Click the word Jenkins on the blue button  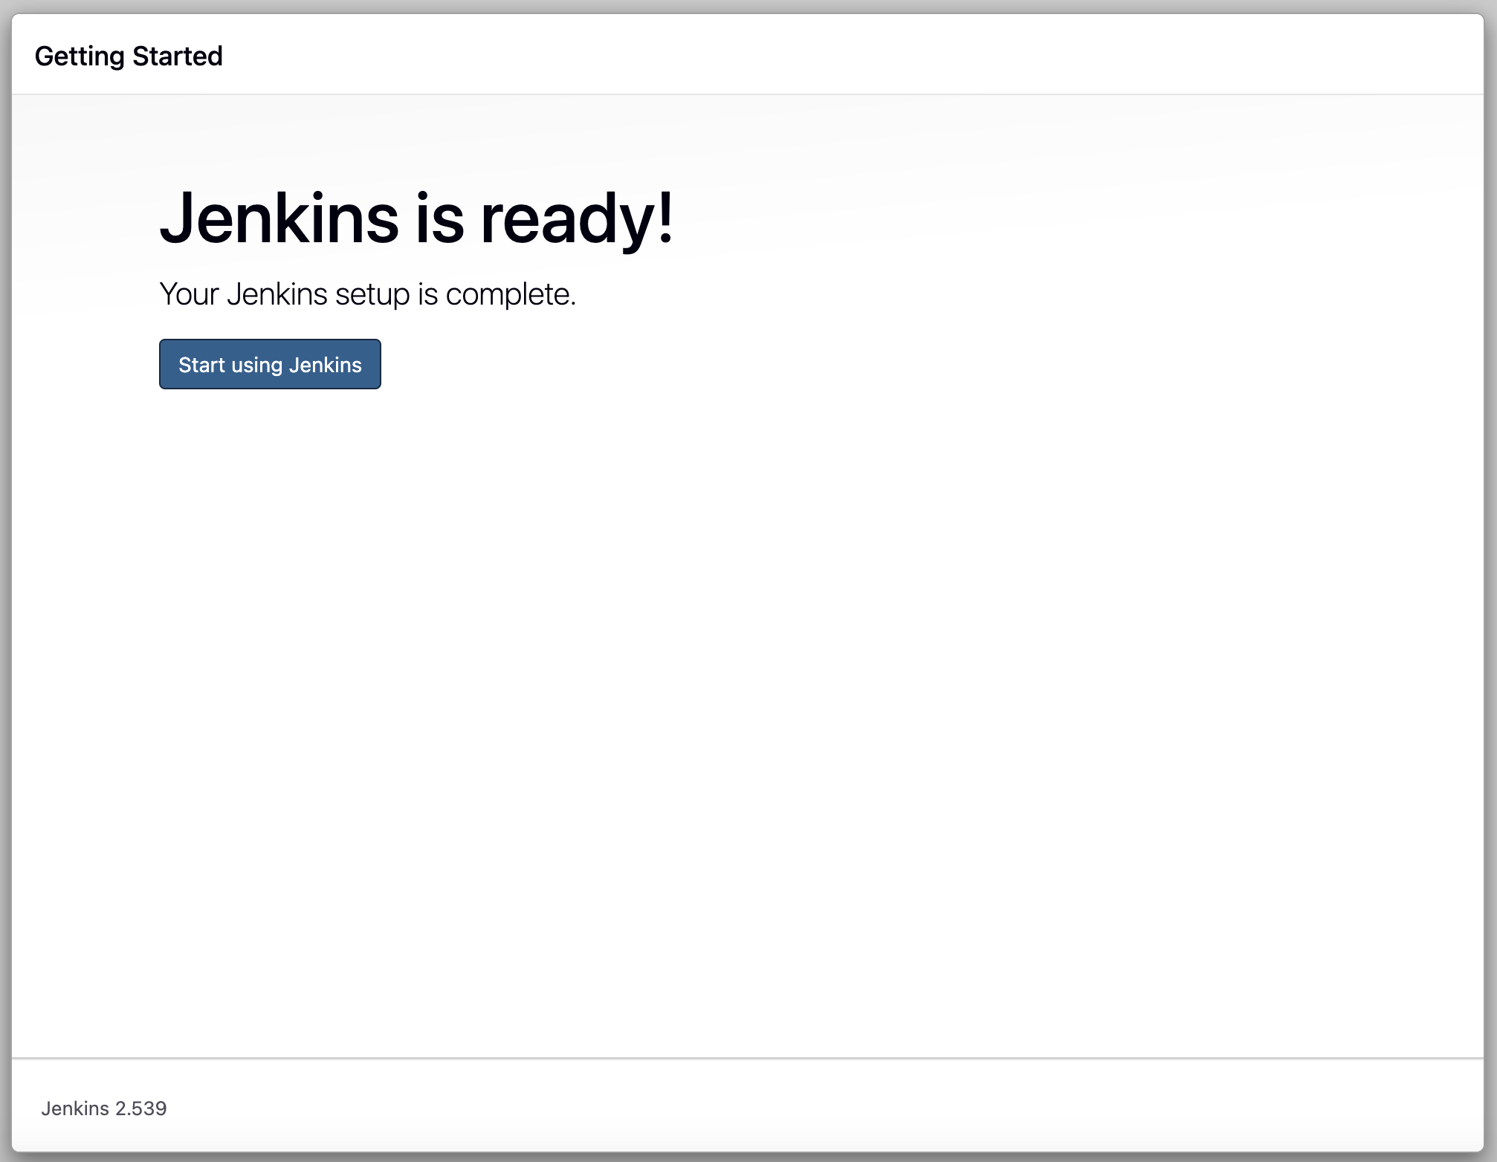[325, 365]
